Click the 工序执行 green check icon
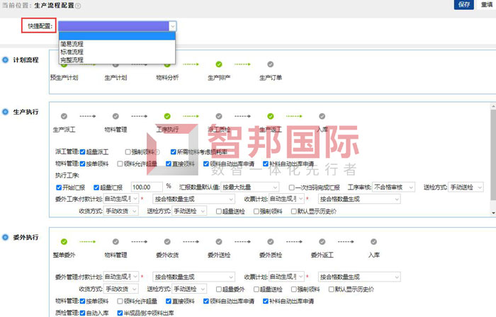The width and height of the screenshot is (496, 317). coord(167,116)
